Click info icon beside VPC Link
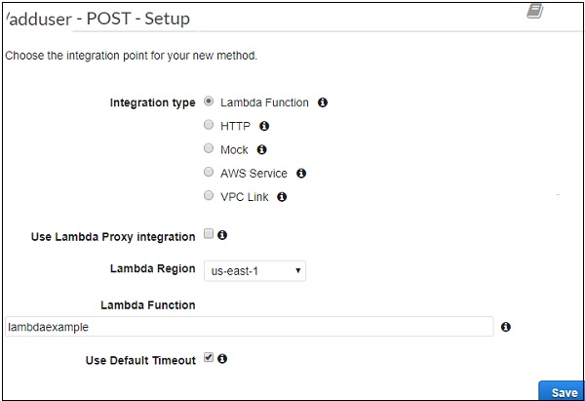 pyautogui.click(x=282, y=197)
